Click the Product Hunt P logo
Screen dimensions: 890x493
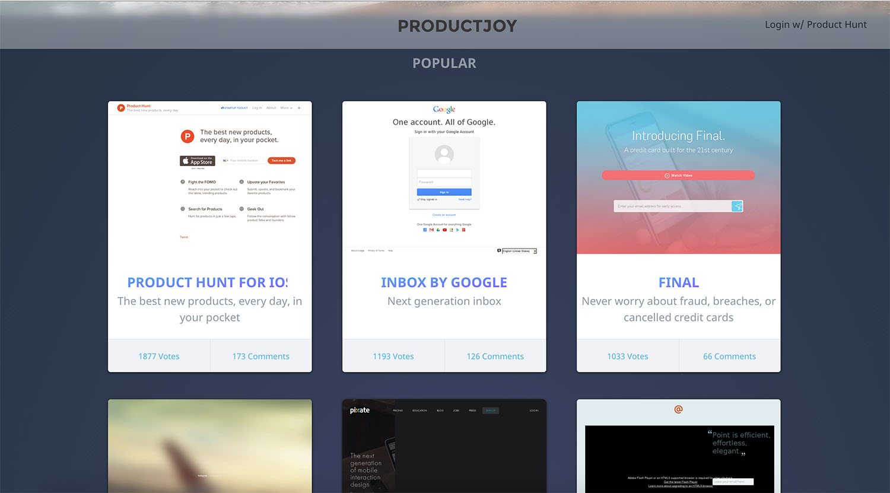(x=120, y=108)
